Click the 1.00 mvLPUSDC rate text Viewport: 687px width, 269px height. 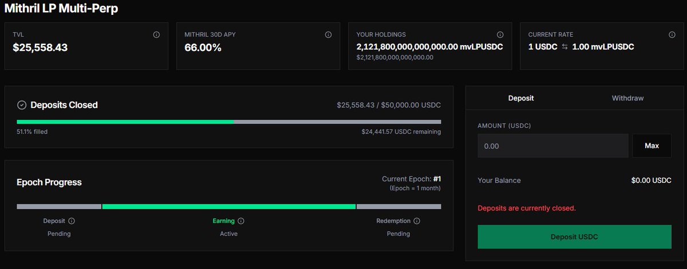coord(603,47)
